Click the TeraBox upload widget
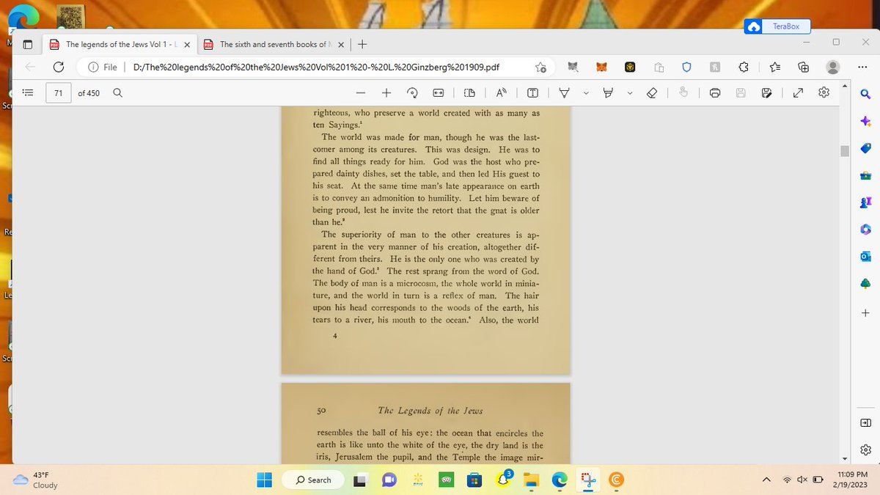880x495 pixels. (x=778, y=26)
